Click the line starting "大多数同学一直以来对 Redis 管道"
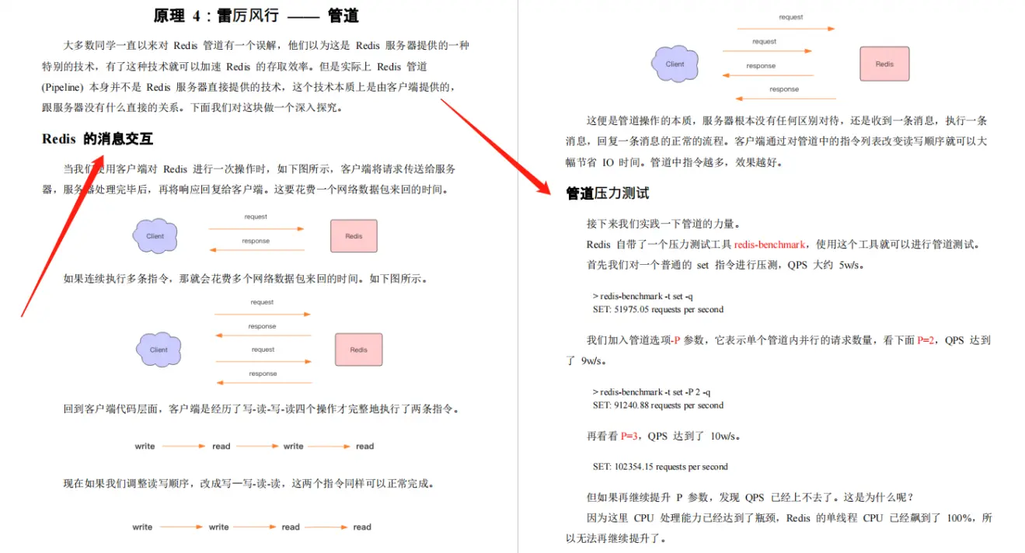 coord(266,46)
